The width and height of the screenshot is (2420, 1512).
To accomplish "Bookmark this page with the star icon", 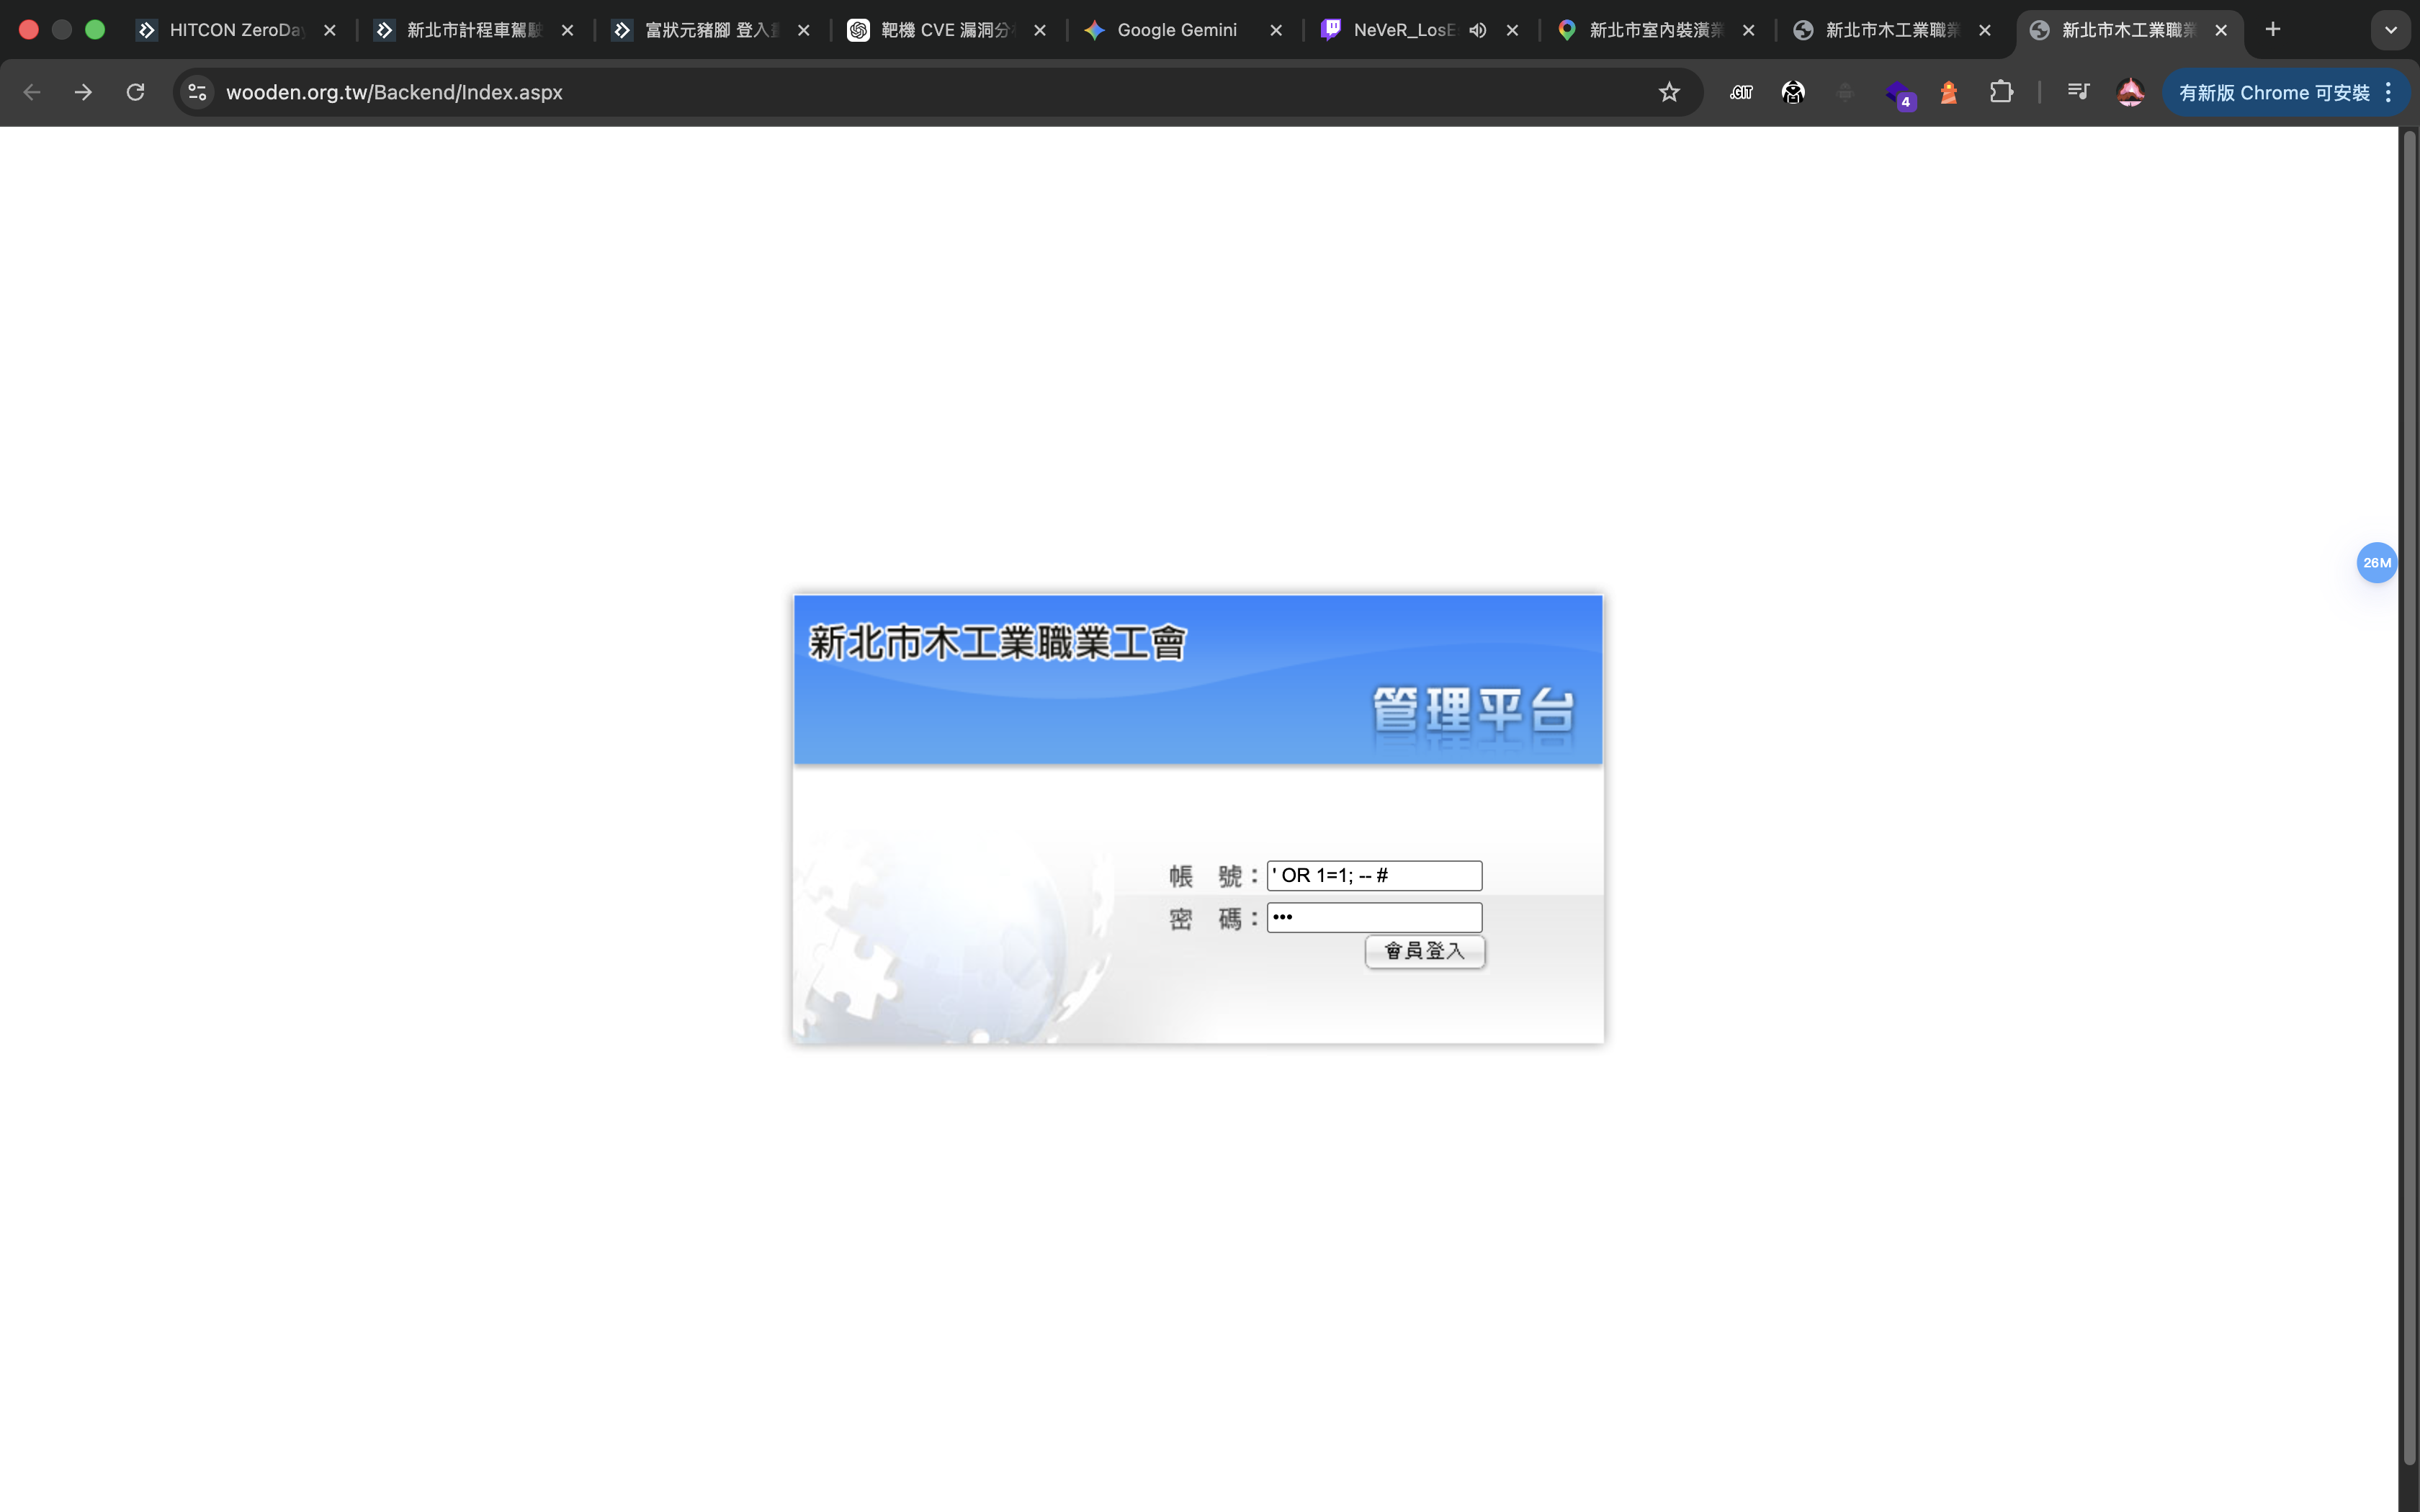I will click(1669, 92).
